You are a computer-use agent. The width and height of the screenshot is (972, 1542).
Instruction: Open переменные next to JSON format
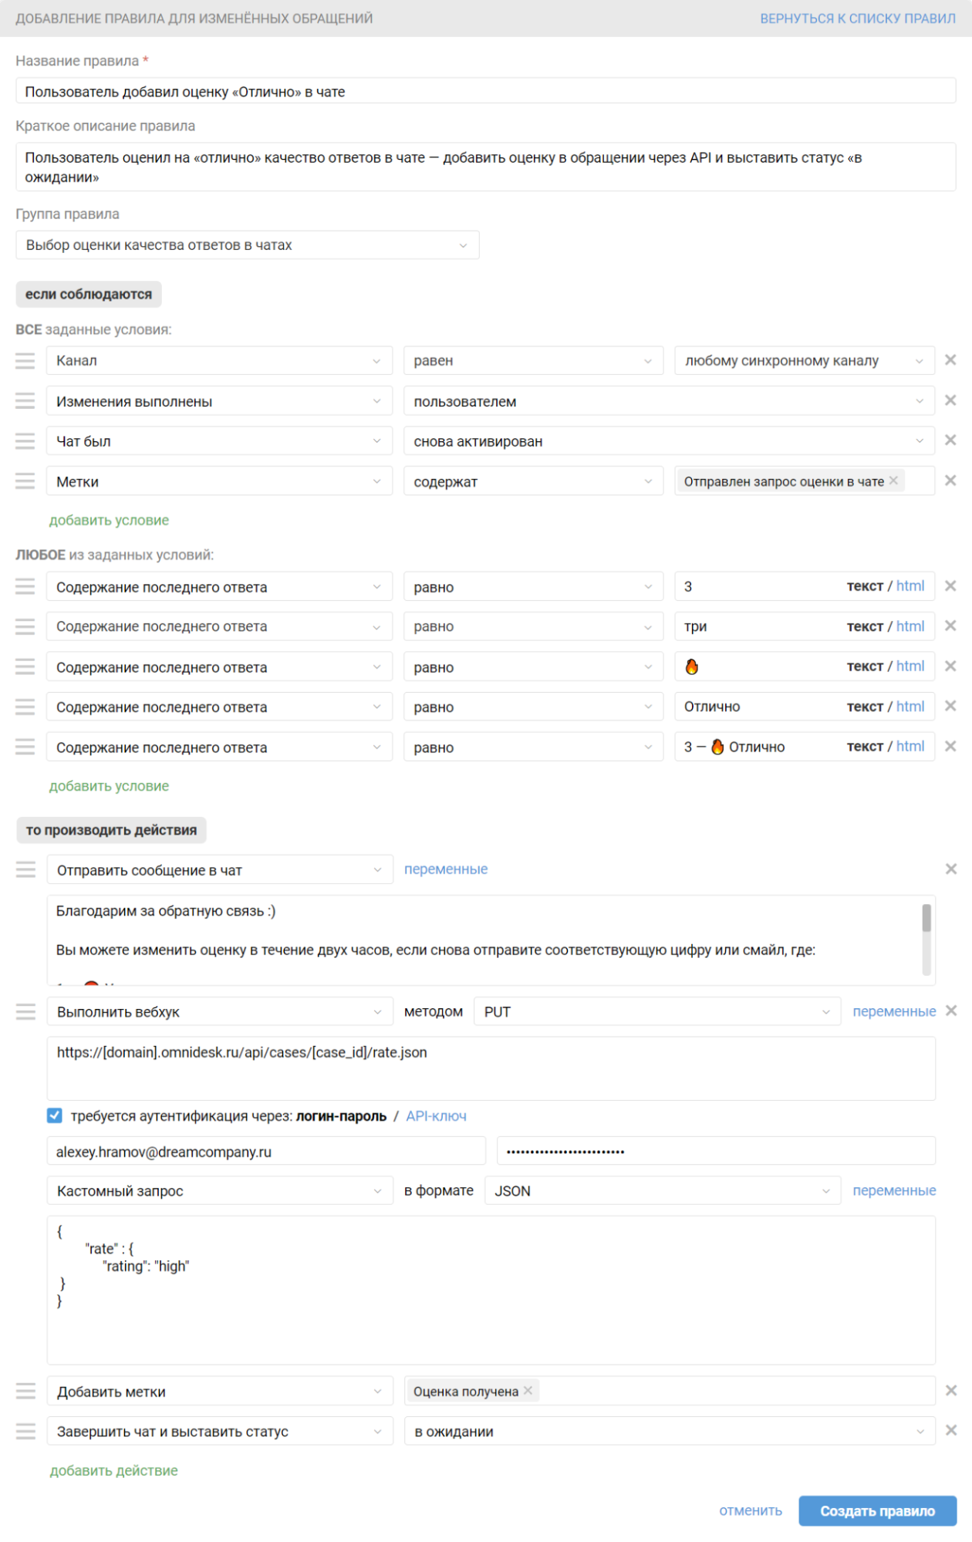click(x=894, y=1190)
